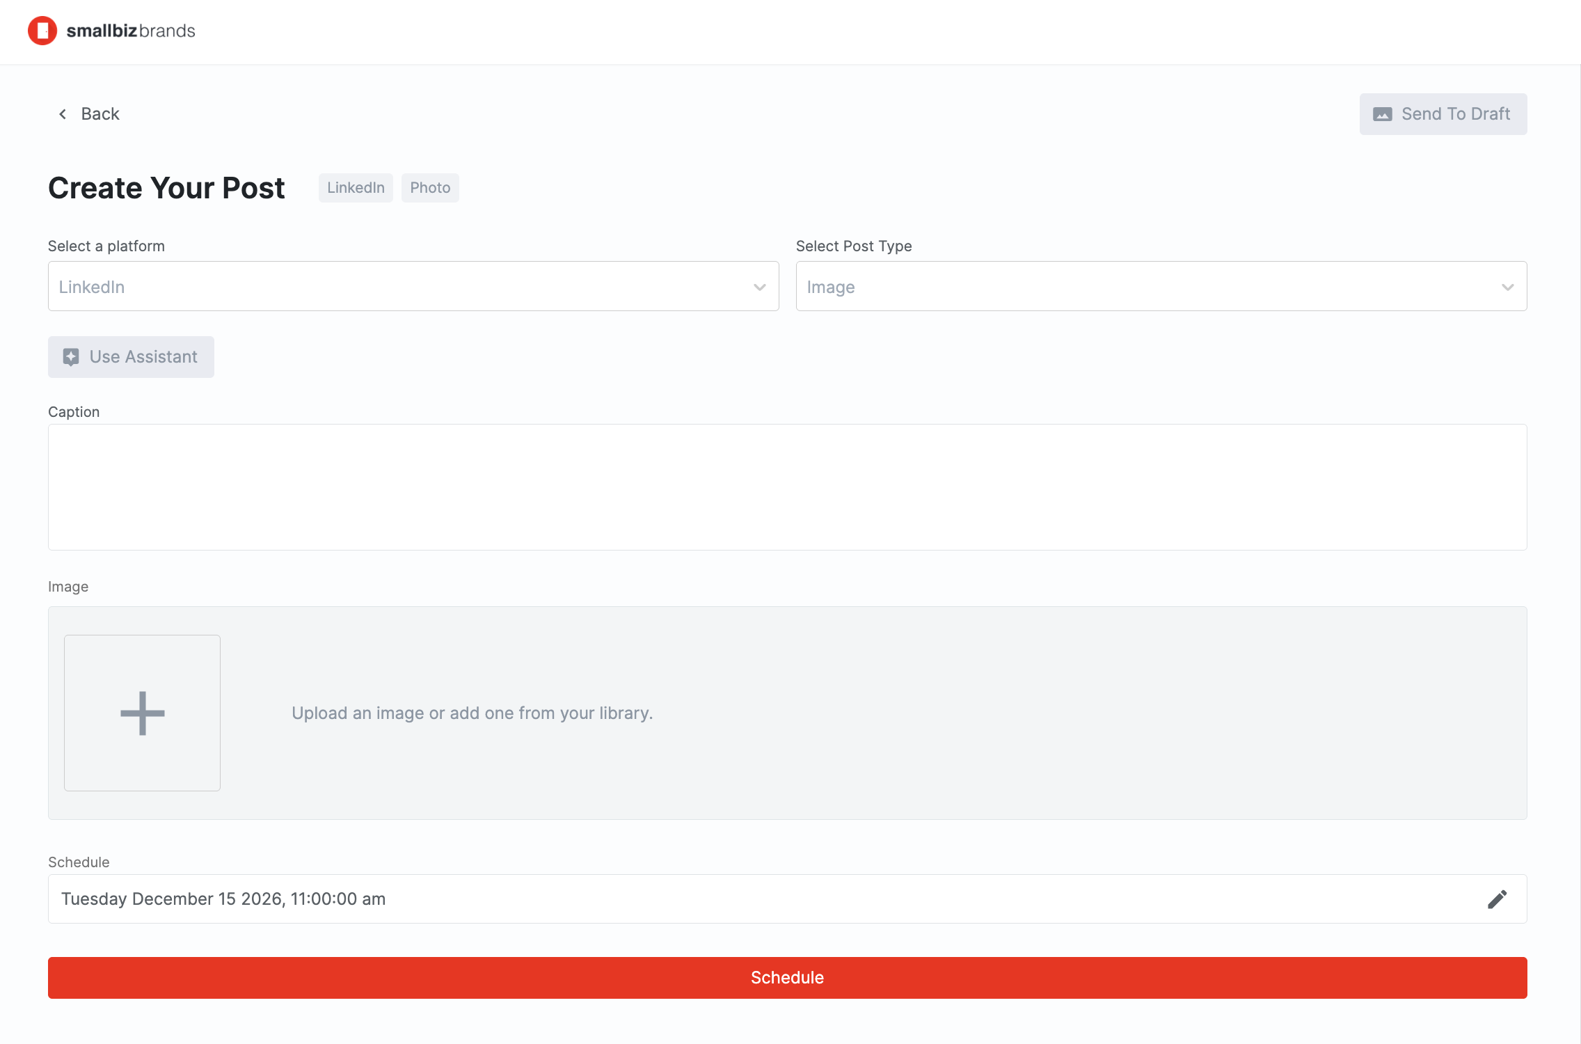The width and height of the screenshot is (1581, 1044).
Task: Select the LinkedIn tag beside the heading
Action: coord(356,188)
